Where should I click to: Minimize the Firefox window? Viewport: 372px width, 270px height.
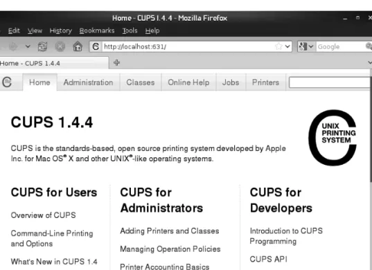pyautogui.click(x=345, y=18)
